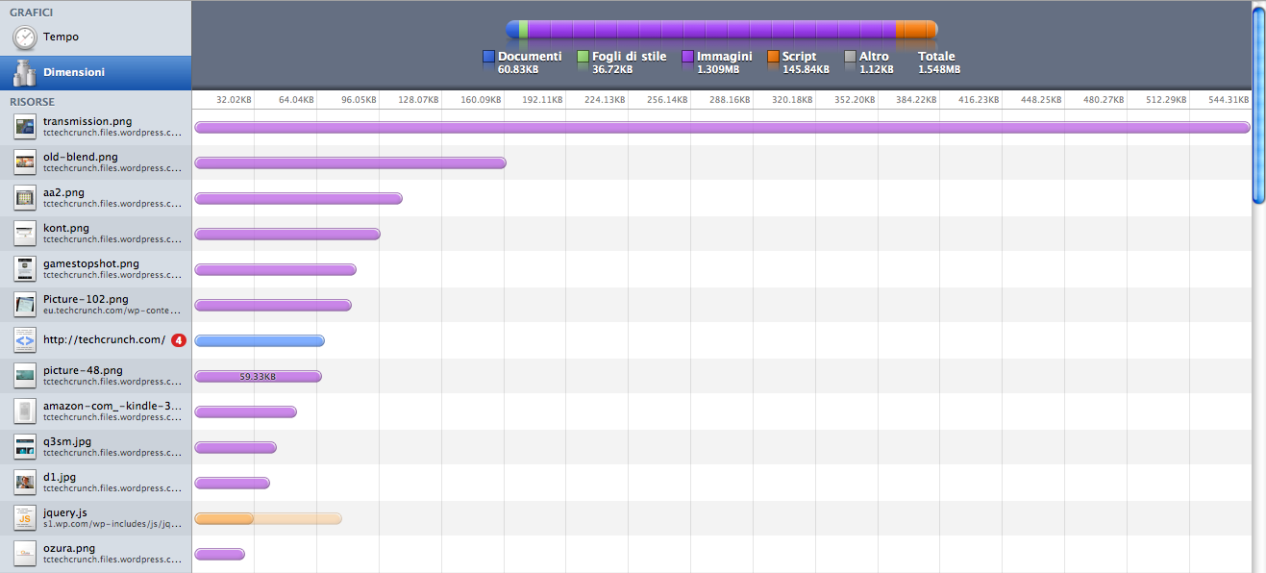Click the transmission.png resource icon
Image resolution: width=1266 pixels, height=573 pixels.
coord(25,127)
